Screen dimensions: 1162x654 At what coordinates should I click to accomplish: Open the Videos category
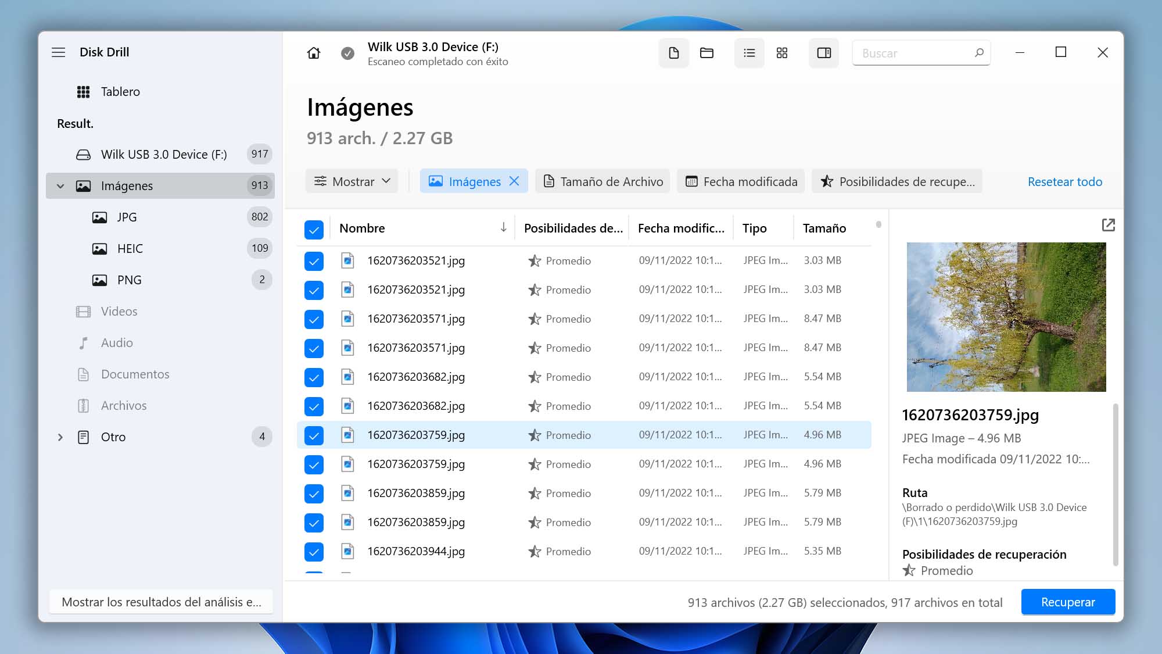160,312
